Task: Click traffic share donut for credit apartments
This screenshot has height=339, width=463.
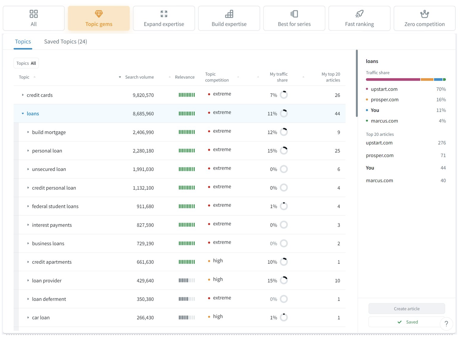Action: 284,262
